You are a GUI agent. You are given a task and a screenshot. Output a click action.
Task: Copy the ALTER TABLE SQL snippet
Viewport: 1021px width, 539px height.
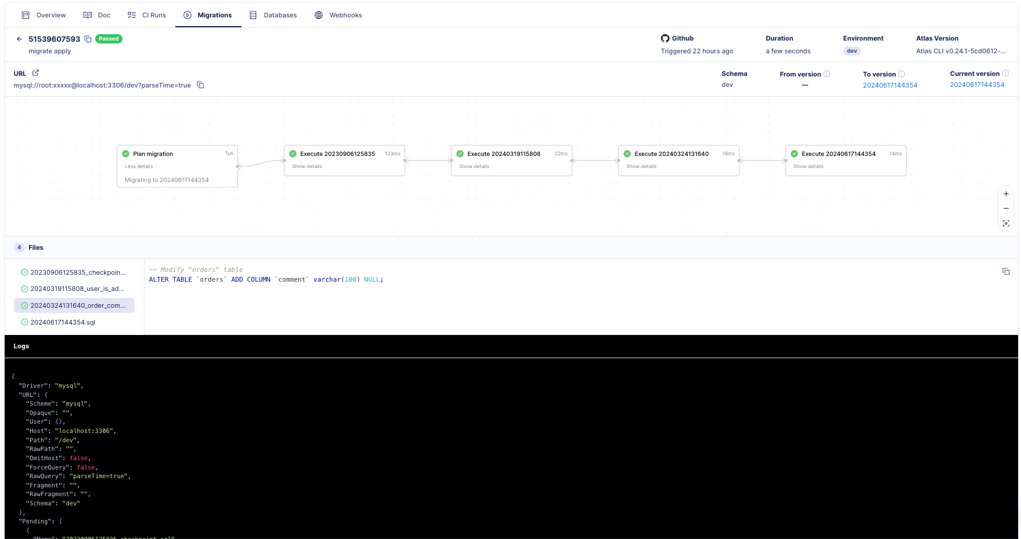pos(1006,271)
